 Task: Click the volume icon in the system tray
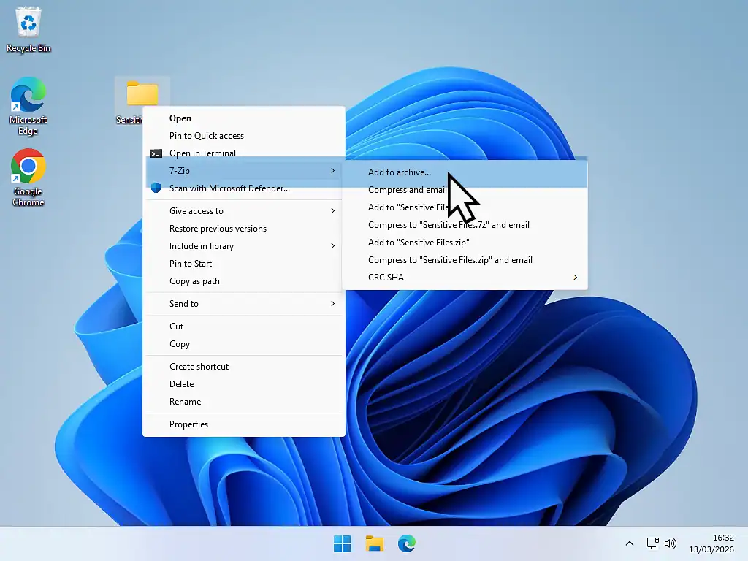pyautogui.click(x=671, y=543)
